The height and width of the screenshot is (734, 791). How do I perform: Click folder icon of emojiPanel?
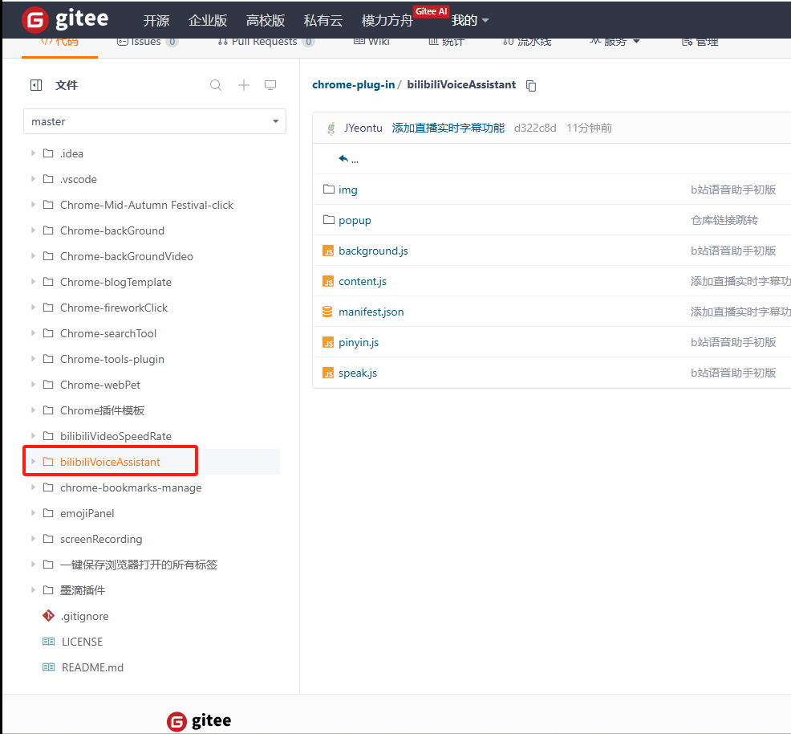pyautogui.click(x=48, y=513)
